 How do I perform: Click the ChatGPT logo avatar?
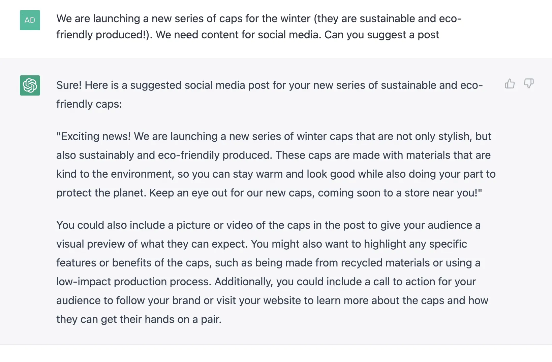(x=30, y=85)
